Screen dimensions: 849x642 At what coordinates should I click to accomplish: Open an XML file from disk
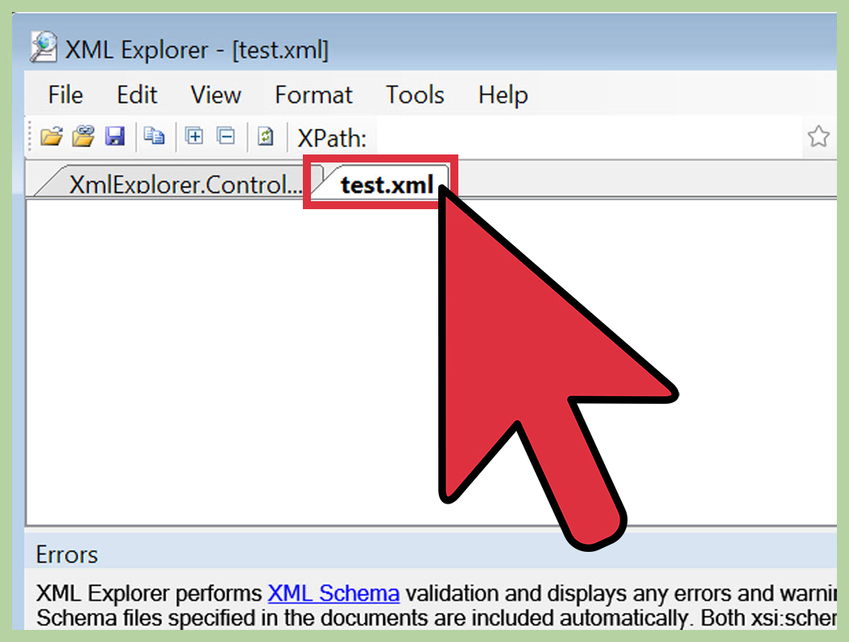pyautogui.click(x=52, y=137)
